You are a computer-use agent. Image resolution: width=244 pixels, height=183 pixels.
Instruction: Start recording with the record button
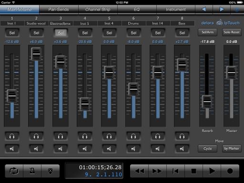tap(230, 171)
